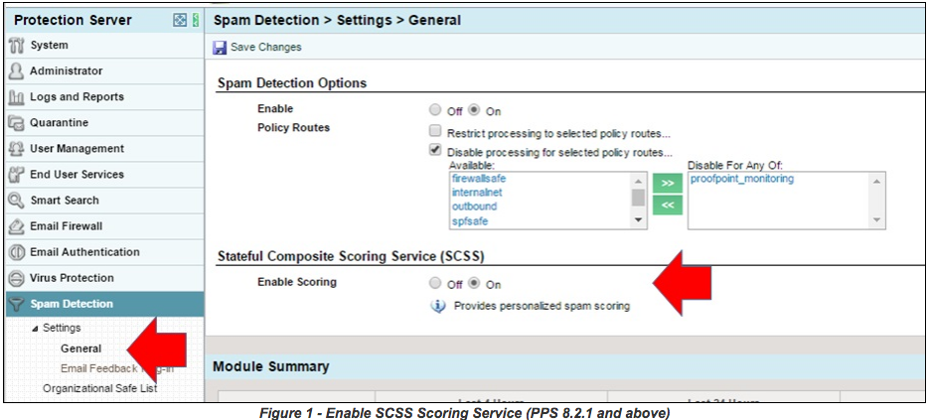This screenshot has width=929, height=420.
Task: Click the System wrench icon in sidebar
Action: point(16,46)
